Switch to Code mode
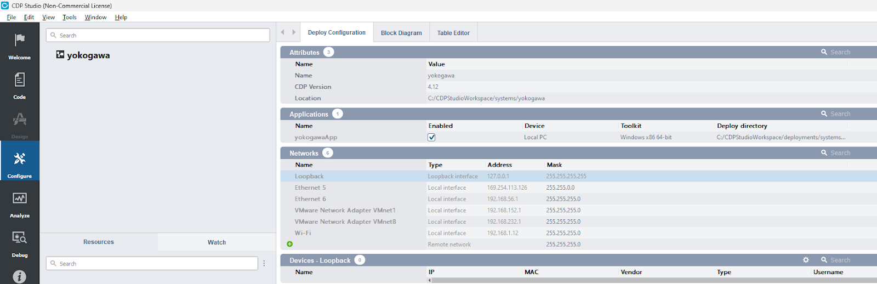The image size is (877, 284). pyautogui.click(x=20, y=86)
